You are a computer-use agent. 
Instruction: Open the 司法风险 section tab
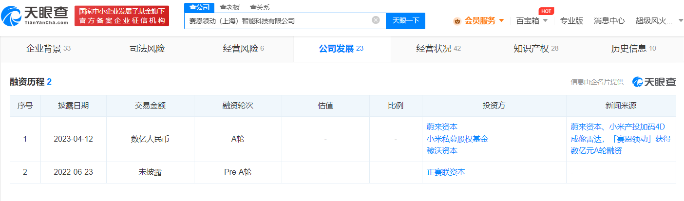pos(147,48)
